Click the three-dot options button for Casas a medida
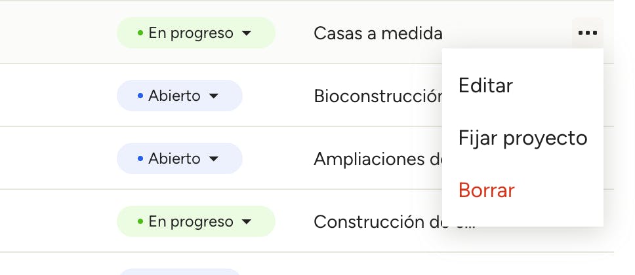Screen dimensions: 635x275 [x=587, y=33]
